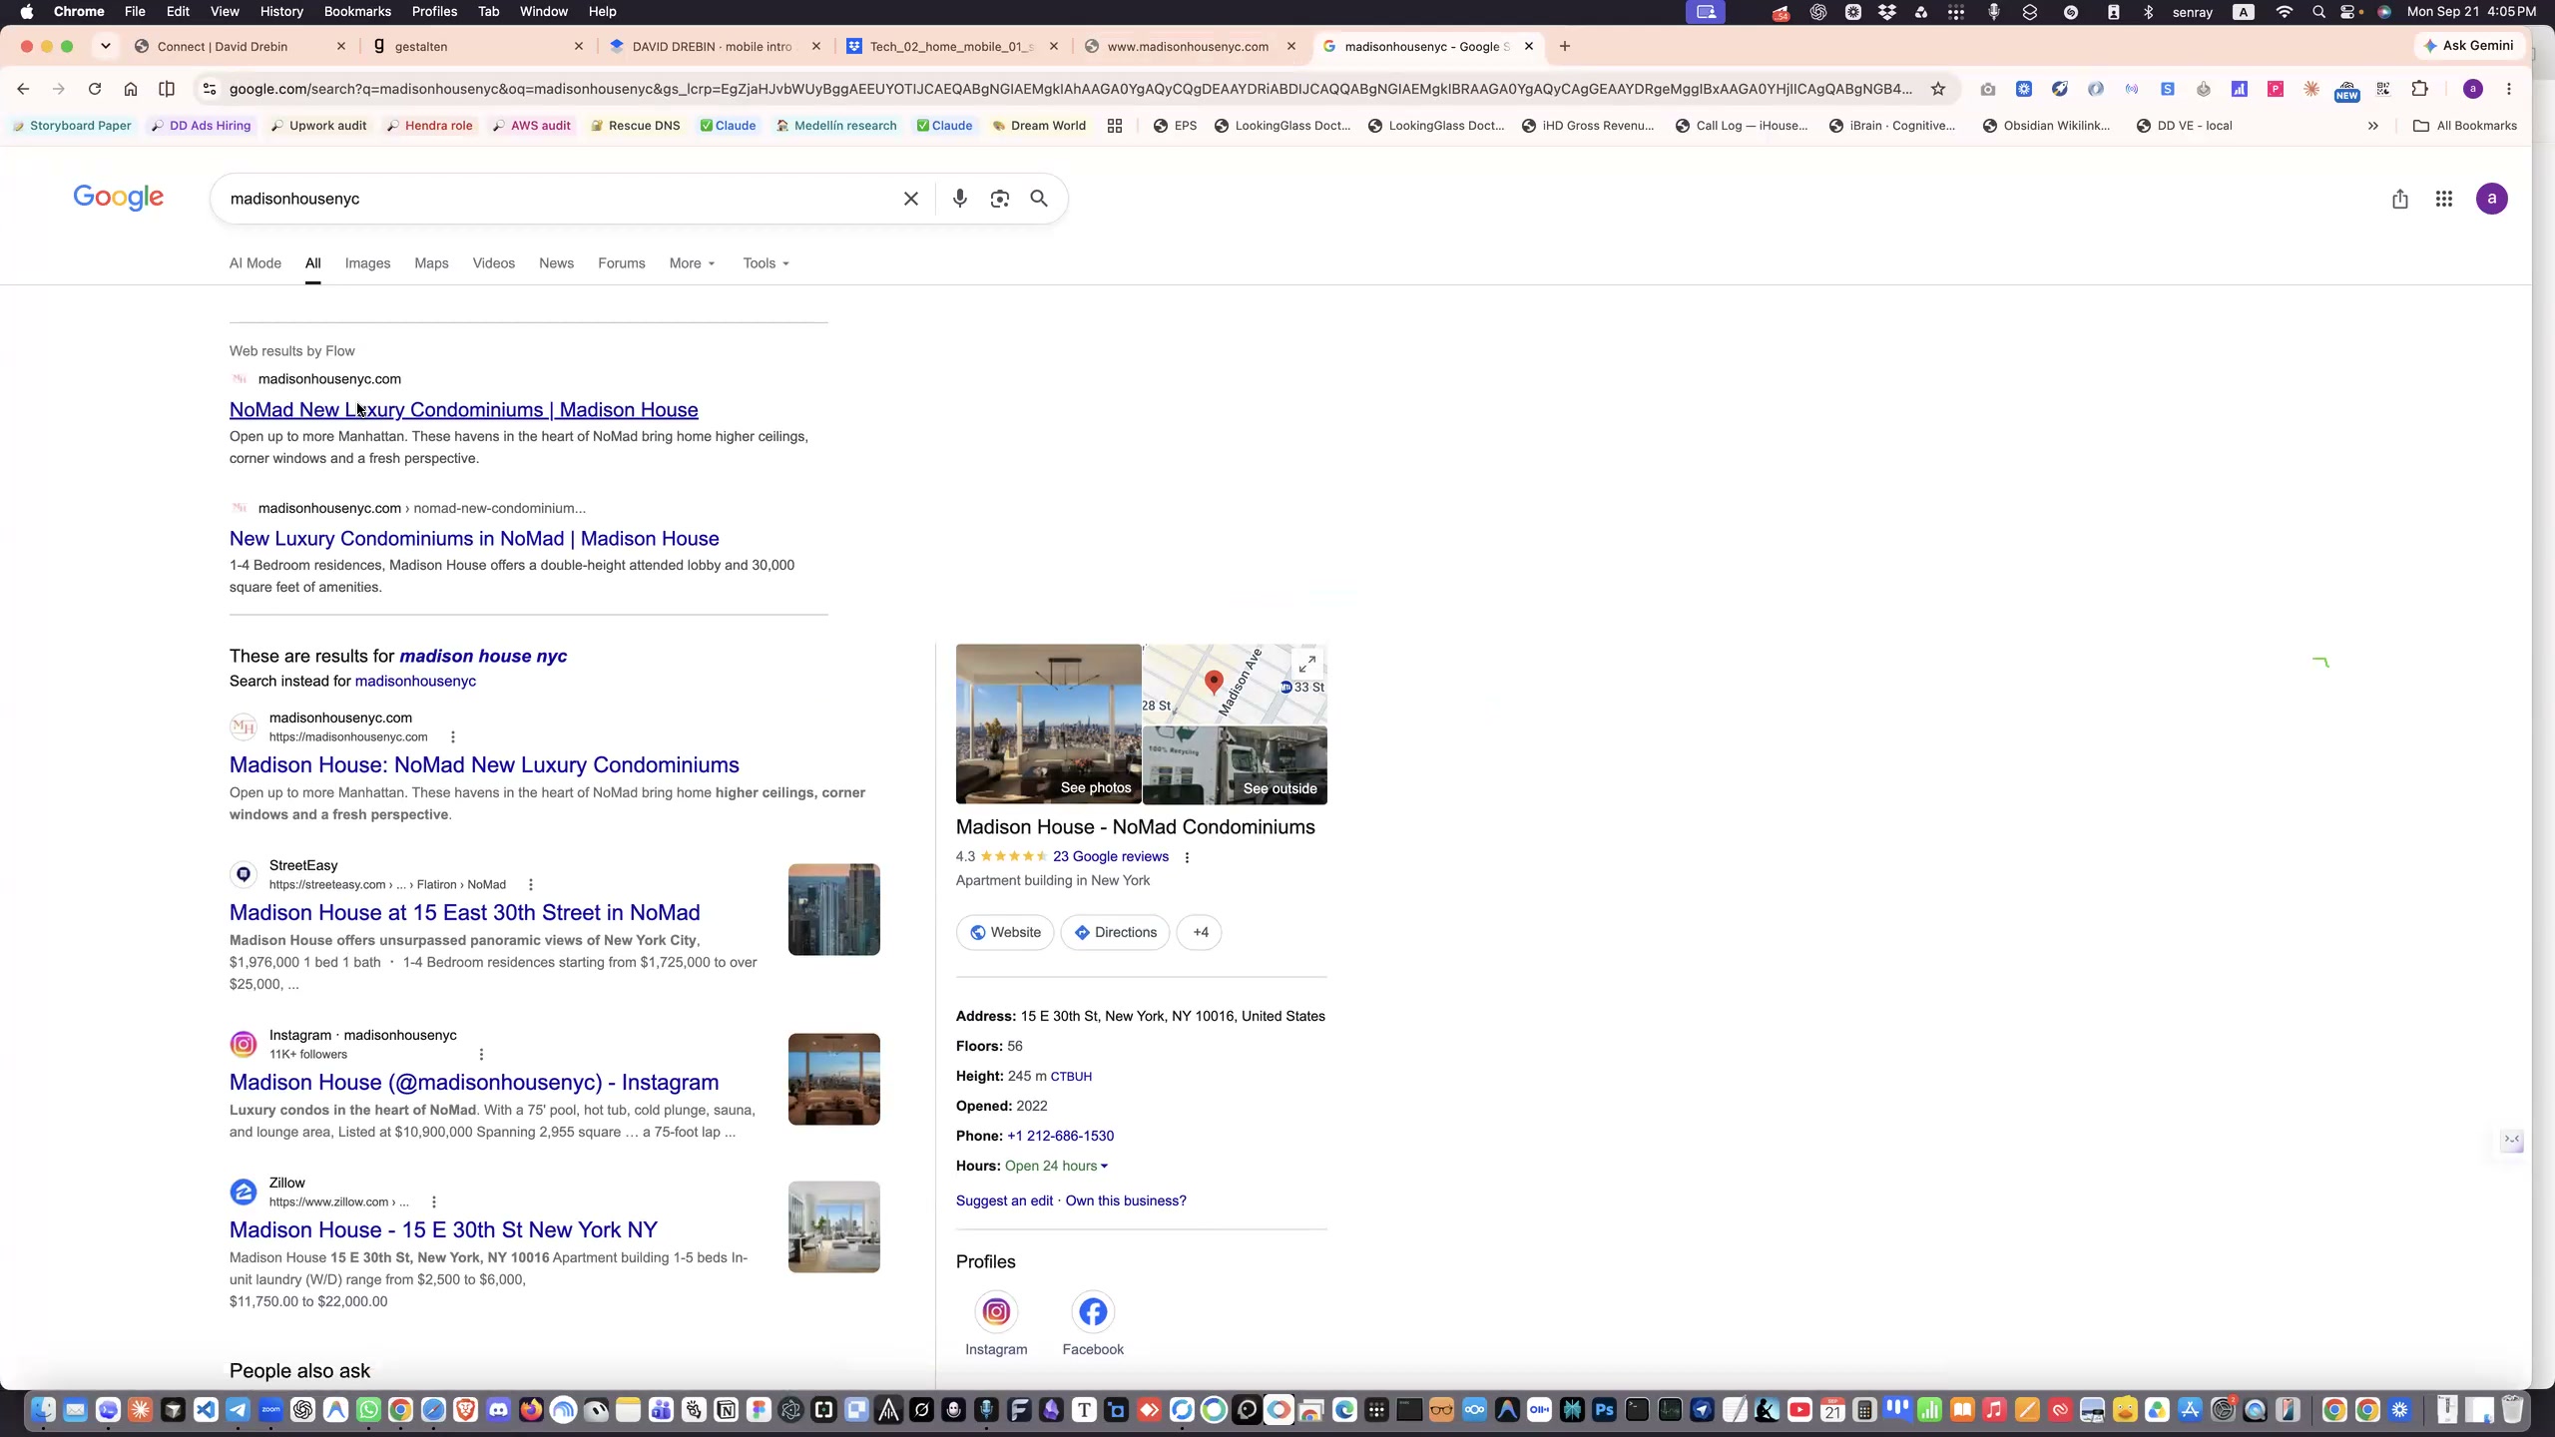The height and width of the screenshot is (1437, 2555).
Task: Open the Bookmarks menu in menu bar
Action: click(357, 11)
